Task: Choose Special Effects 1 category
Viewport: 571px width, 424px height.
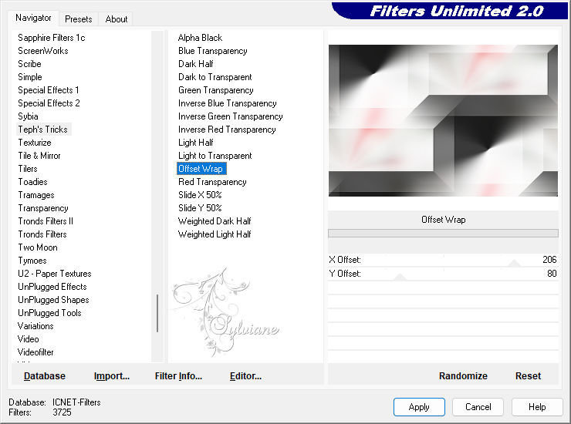Action: 49,90
